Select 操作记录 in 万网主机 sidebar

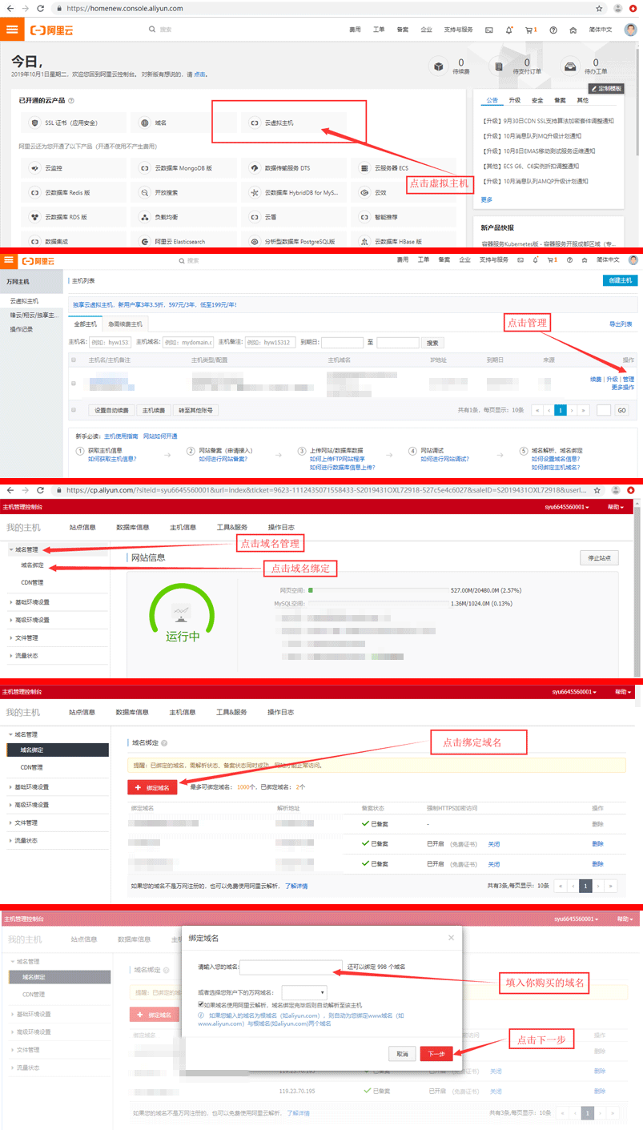point(22,329)
